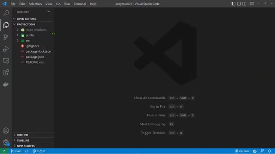Click the feedback icon in status bar
The width and height of the screenshot is (275, 154).
coord(262,151)
